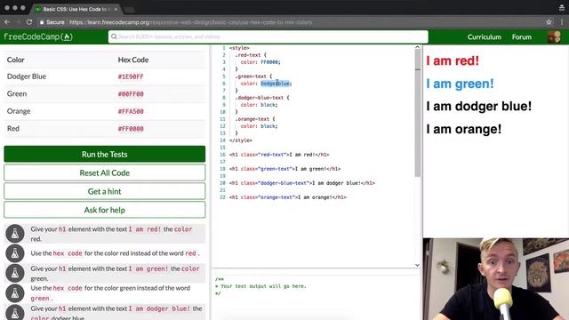Image resolution: width=569 pixels, height=320 pixels.
Task: Click the 'I am red!' preview heading
Action: pos(453,60)
